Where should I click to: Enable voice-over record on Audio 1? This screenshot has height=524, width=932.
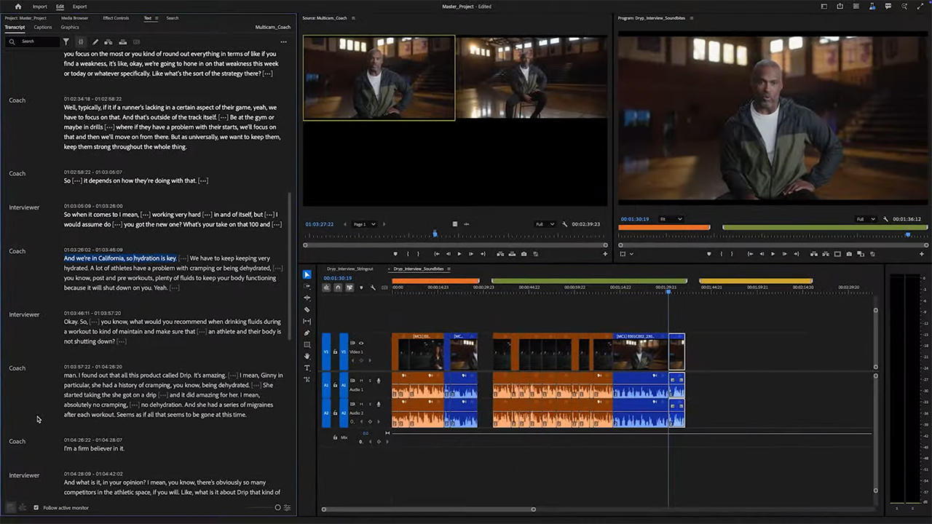pyautogui.click(x=379, y=381)
